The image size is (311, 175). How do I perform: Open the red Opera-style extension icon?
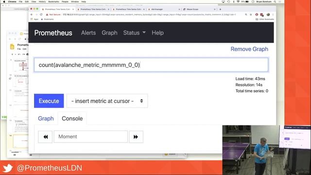tap(257, 15)
